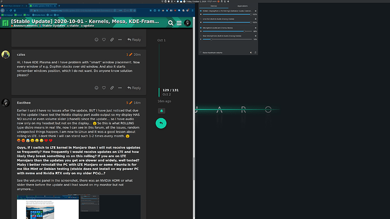Add emoji reaction to the top post
The image size is (390, 219).
point(97,40)
